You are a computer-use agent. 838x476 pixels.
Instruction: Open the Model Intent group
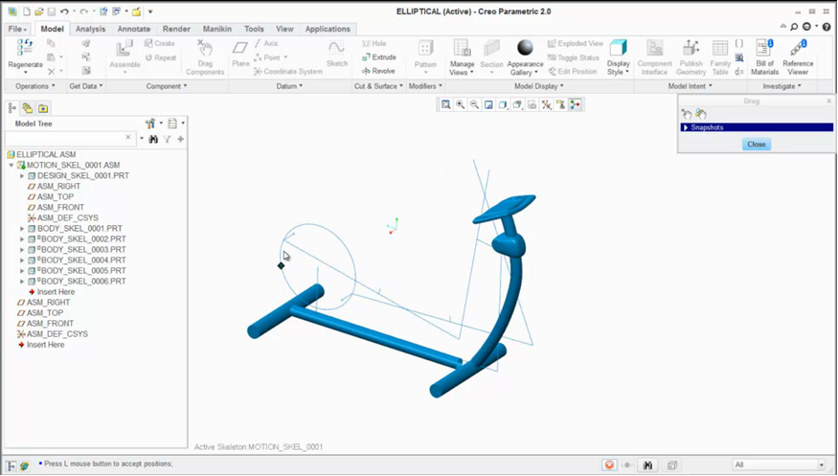point(690,86)
